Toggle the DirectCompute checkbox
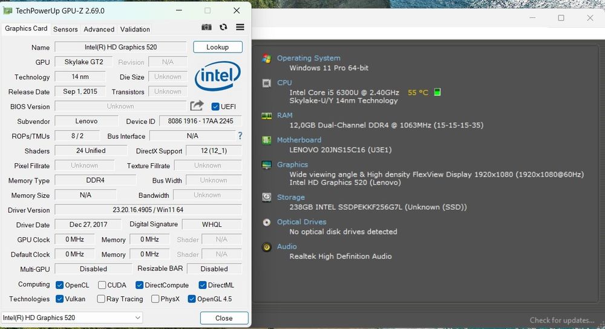The height and width of the screenshot is (329, 605). (x=139, y=285)
